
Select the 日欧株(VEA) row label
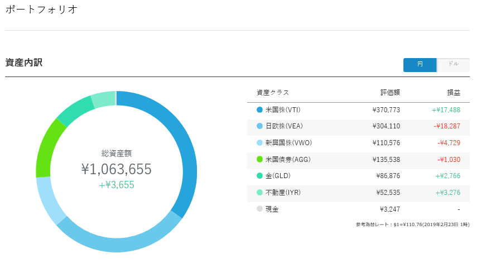(x=284, y=126)
